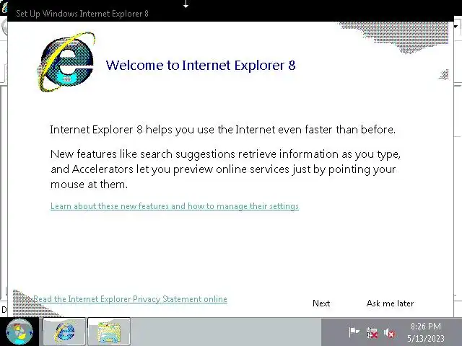This screenshot has width=462, height=346.
Task: Open the Windows Start menu orb
Action: [x=19, y=332]
